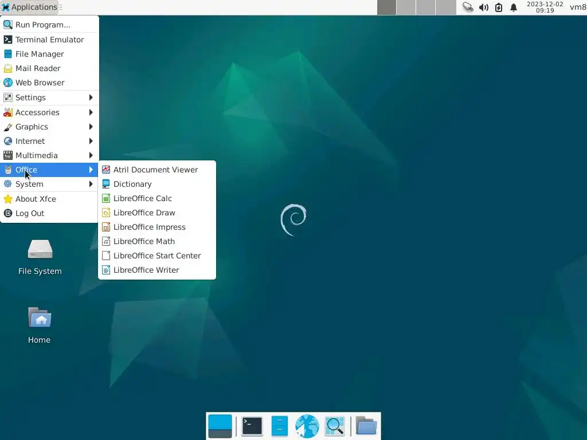Expand the Settings submenu
Viewport: 587px width, 440px height.
[49, 97]
